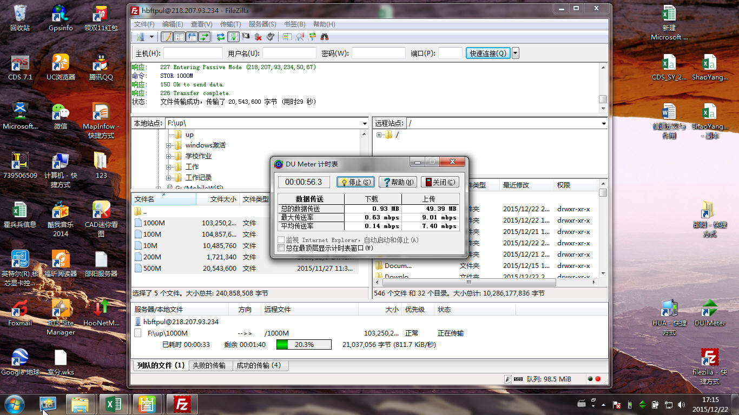Click 关闭(C) in DU Meter stopwatch
Image resolution: width=739 pixels, height=415 pixels.
pos(440,182)
